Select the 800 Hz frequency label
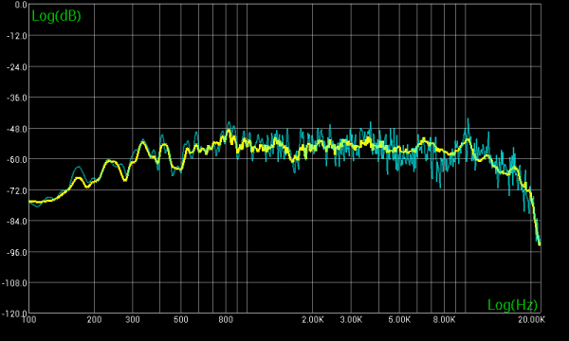569x341 pixels. pos(226,319)
